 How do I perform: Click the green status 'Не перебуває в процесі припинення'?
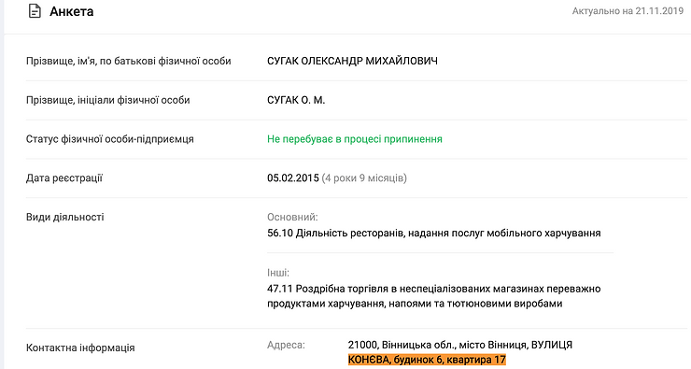click(354, 139)
